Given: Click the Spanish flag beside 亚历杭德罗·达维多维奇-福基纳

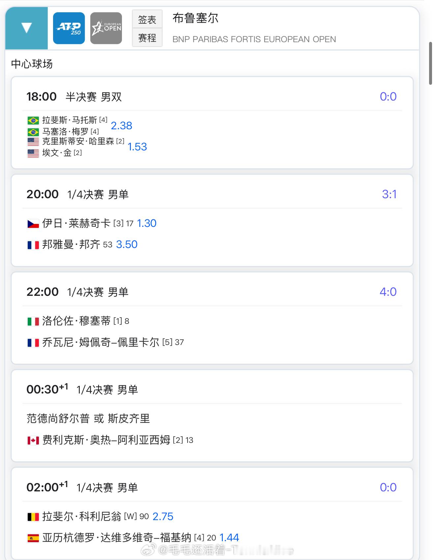Looking at the screenshot, I should point(33,538).
